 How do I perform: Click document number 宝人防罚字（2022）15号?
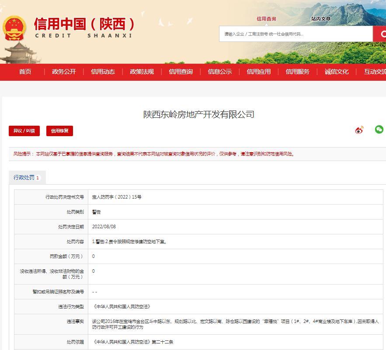pos(117,197)
